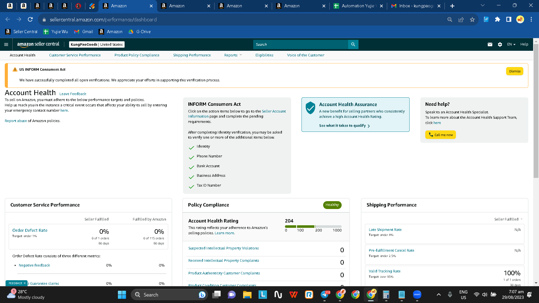Open the Product Policy Compliance tab
The image size is (539, 303).
pos(137,55)
